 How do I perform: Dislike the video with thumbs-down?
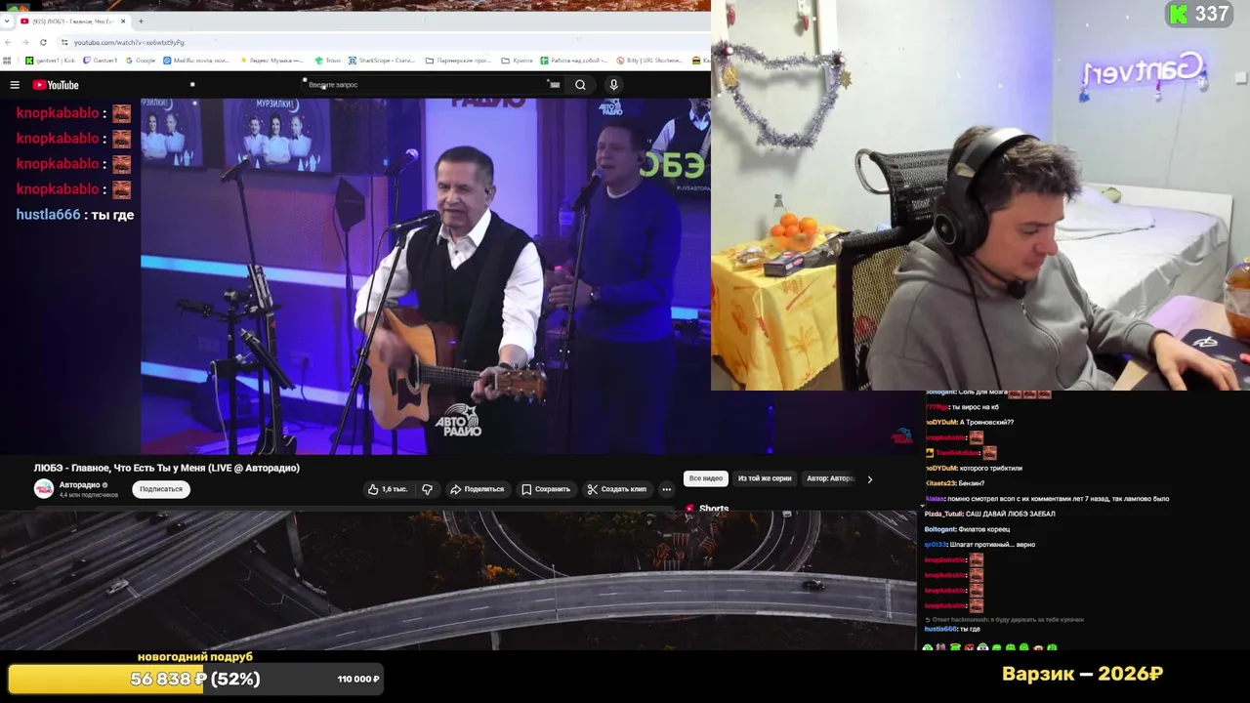(427, 489)
